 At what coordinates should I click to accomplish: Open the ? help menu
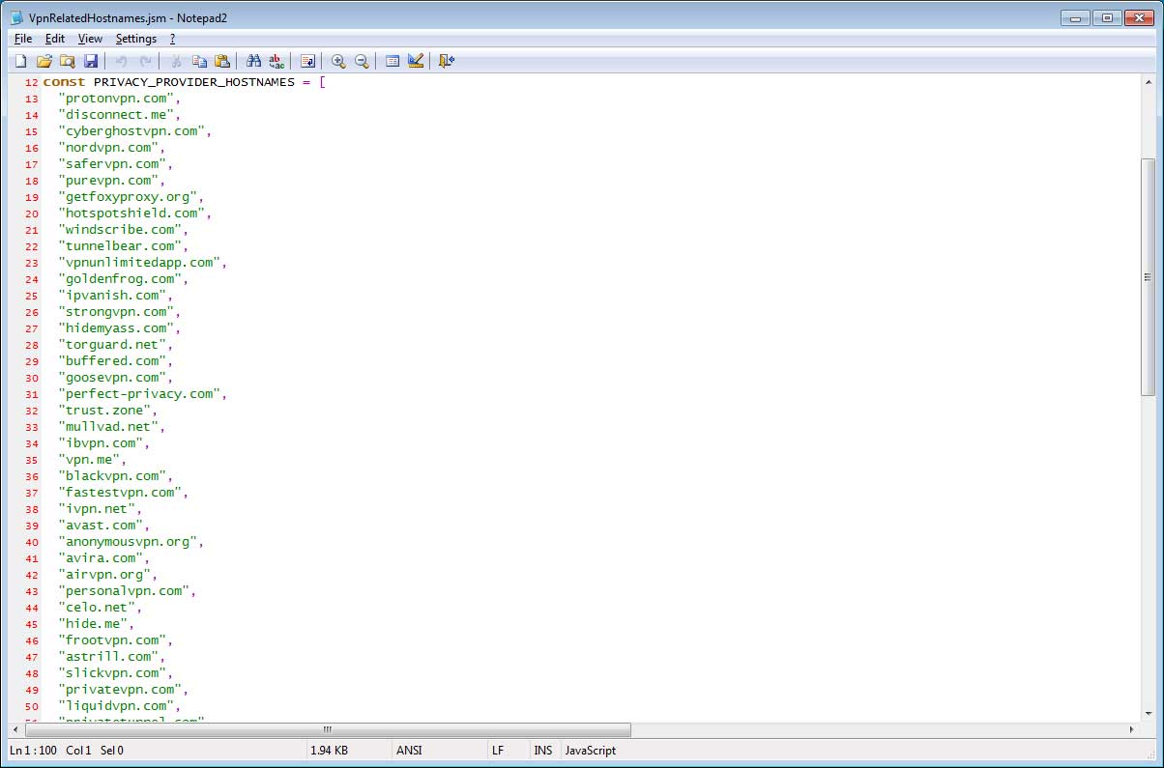point(172,39)
